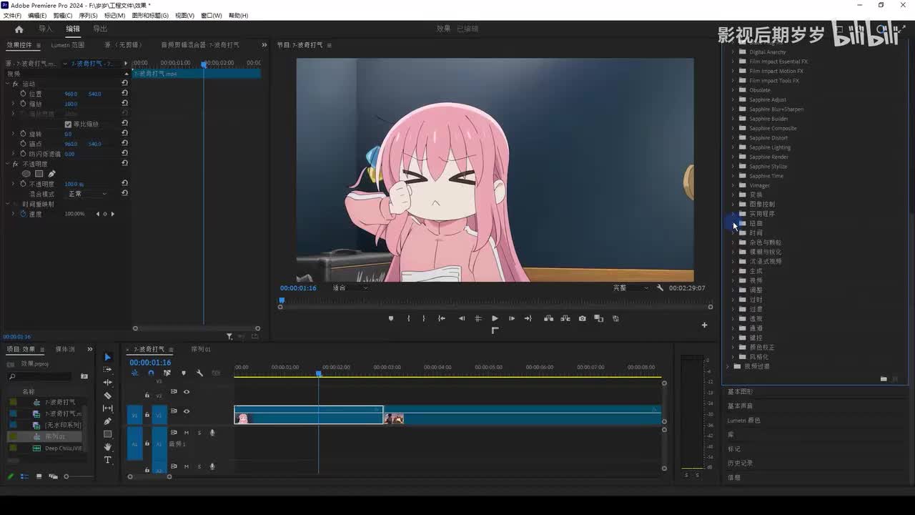Viewport: 915px width, 515px height.
Task: Export frame with the camera icon
Action: (x=582, y=318)
